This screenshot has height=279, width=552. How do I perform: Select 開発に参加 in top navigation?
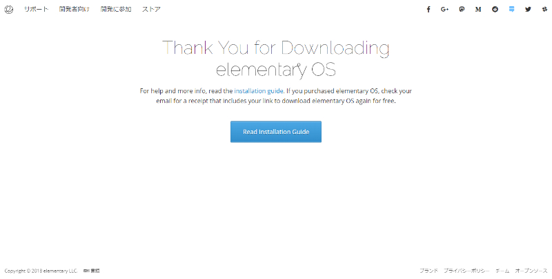116,10
